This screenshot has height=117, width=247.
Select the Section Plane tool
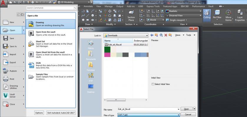point(131,16)
